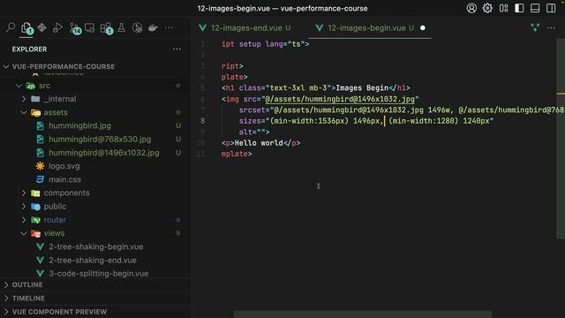The width and height of the screenshot is (565, 318).
Task: Open editor More Actions ellipsis
Action: [551, 27]
